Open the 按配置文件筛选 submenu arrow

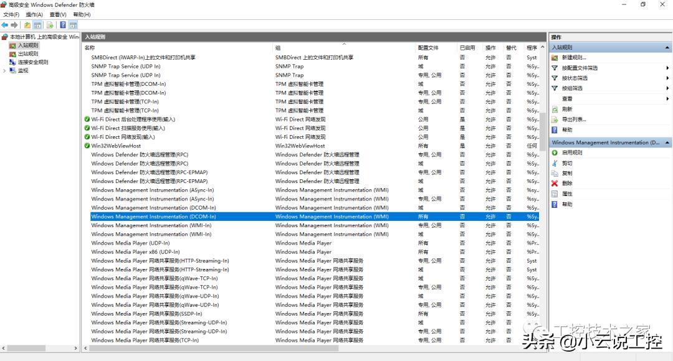(x=666, y=68)
